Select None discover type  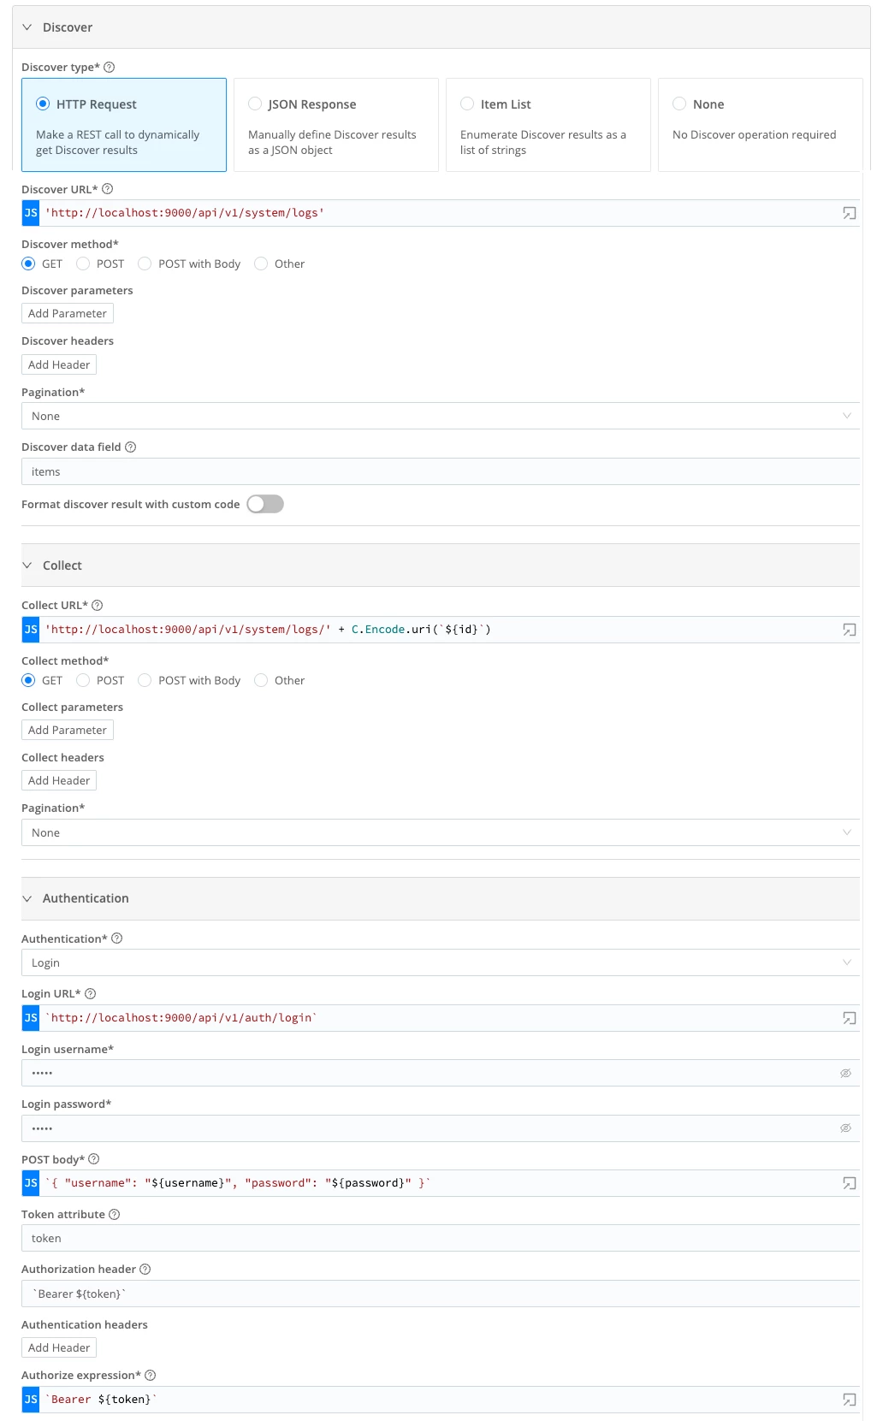(761, 125)
